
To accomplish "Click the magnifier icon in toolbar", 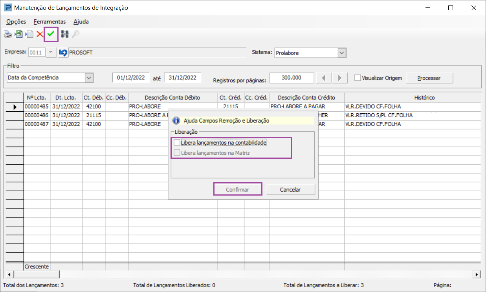I will coord(75,34).
